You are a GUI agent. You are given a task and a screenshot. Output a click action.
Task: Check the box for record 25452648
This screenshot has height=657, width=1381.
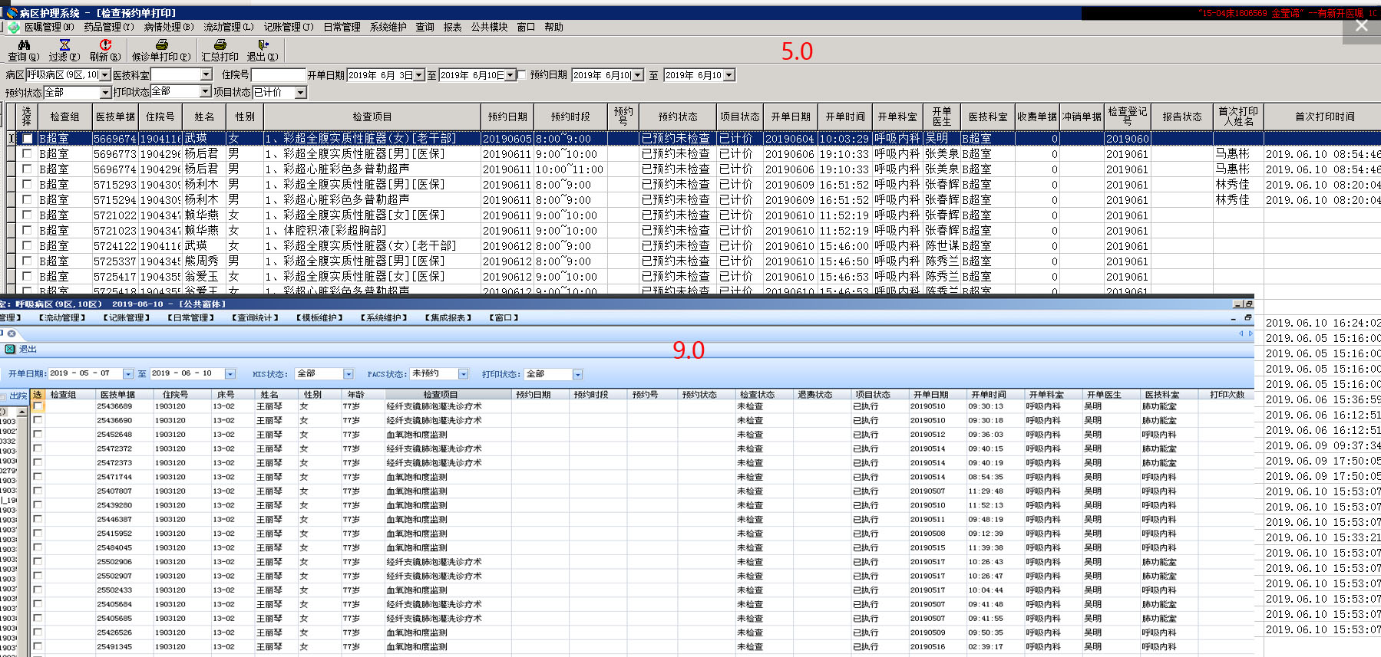(38, 435)
